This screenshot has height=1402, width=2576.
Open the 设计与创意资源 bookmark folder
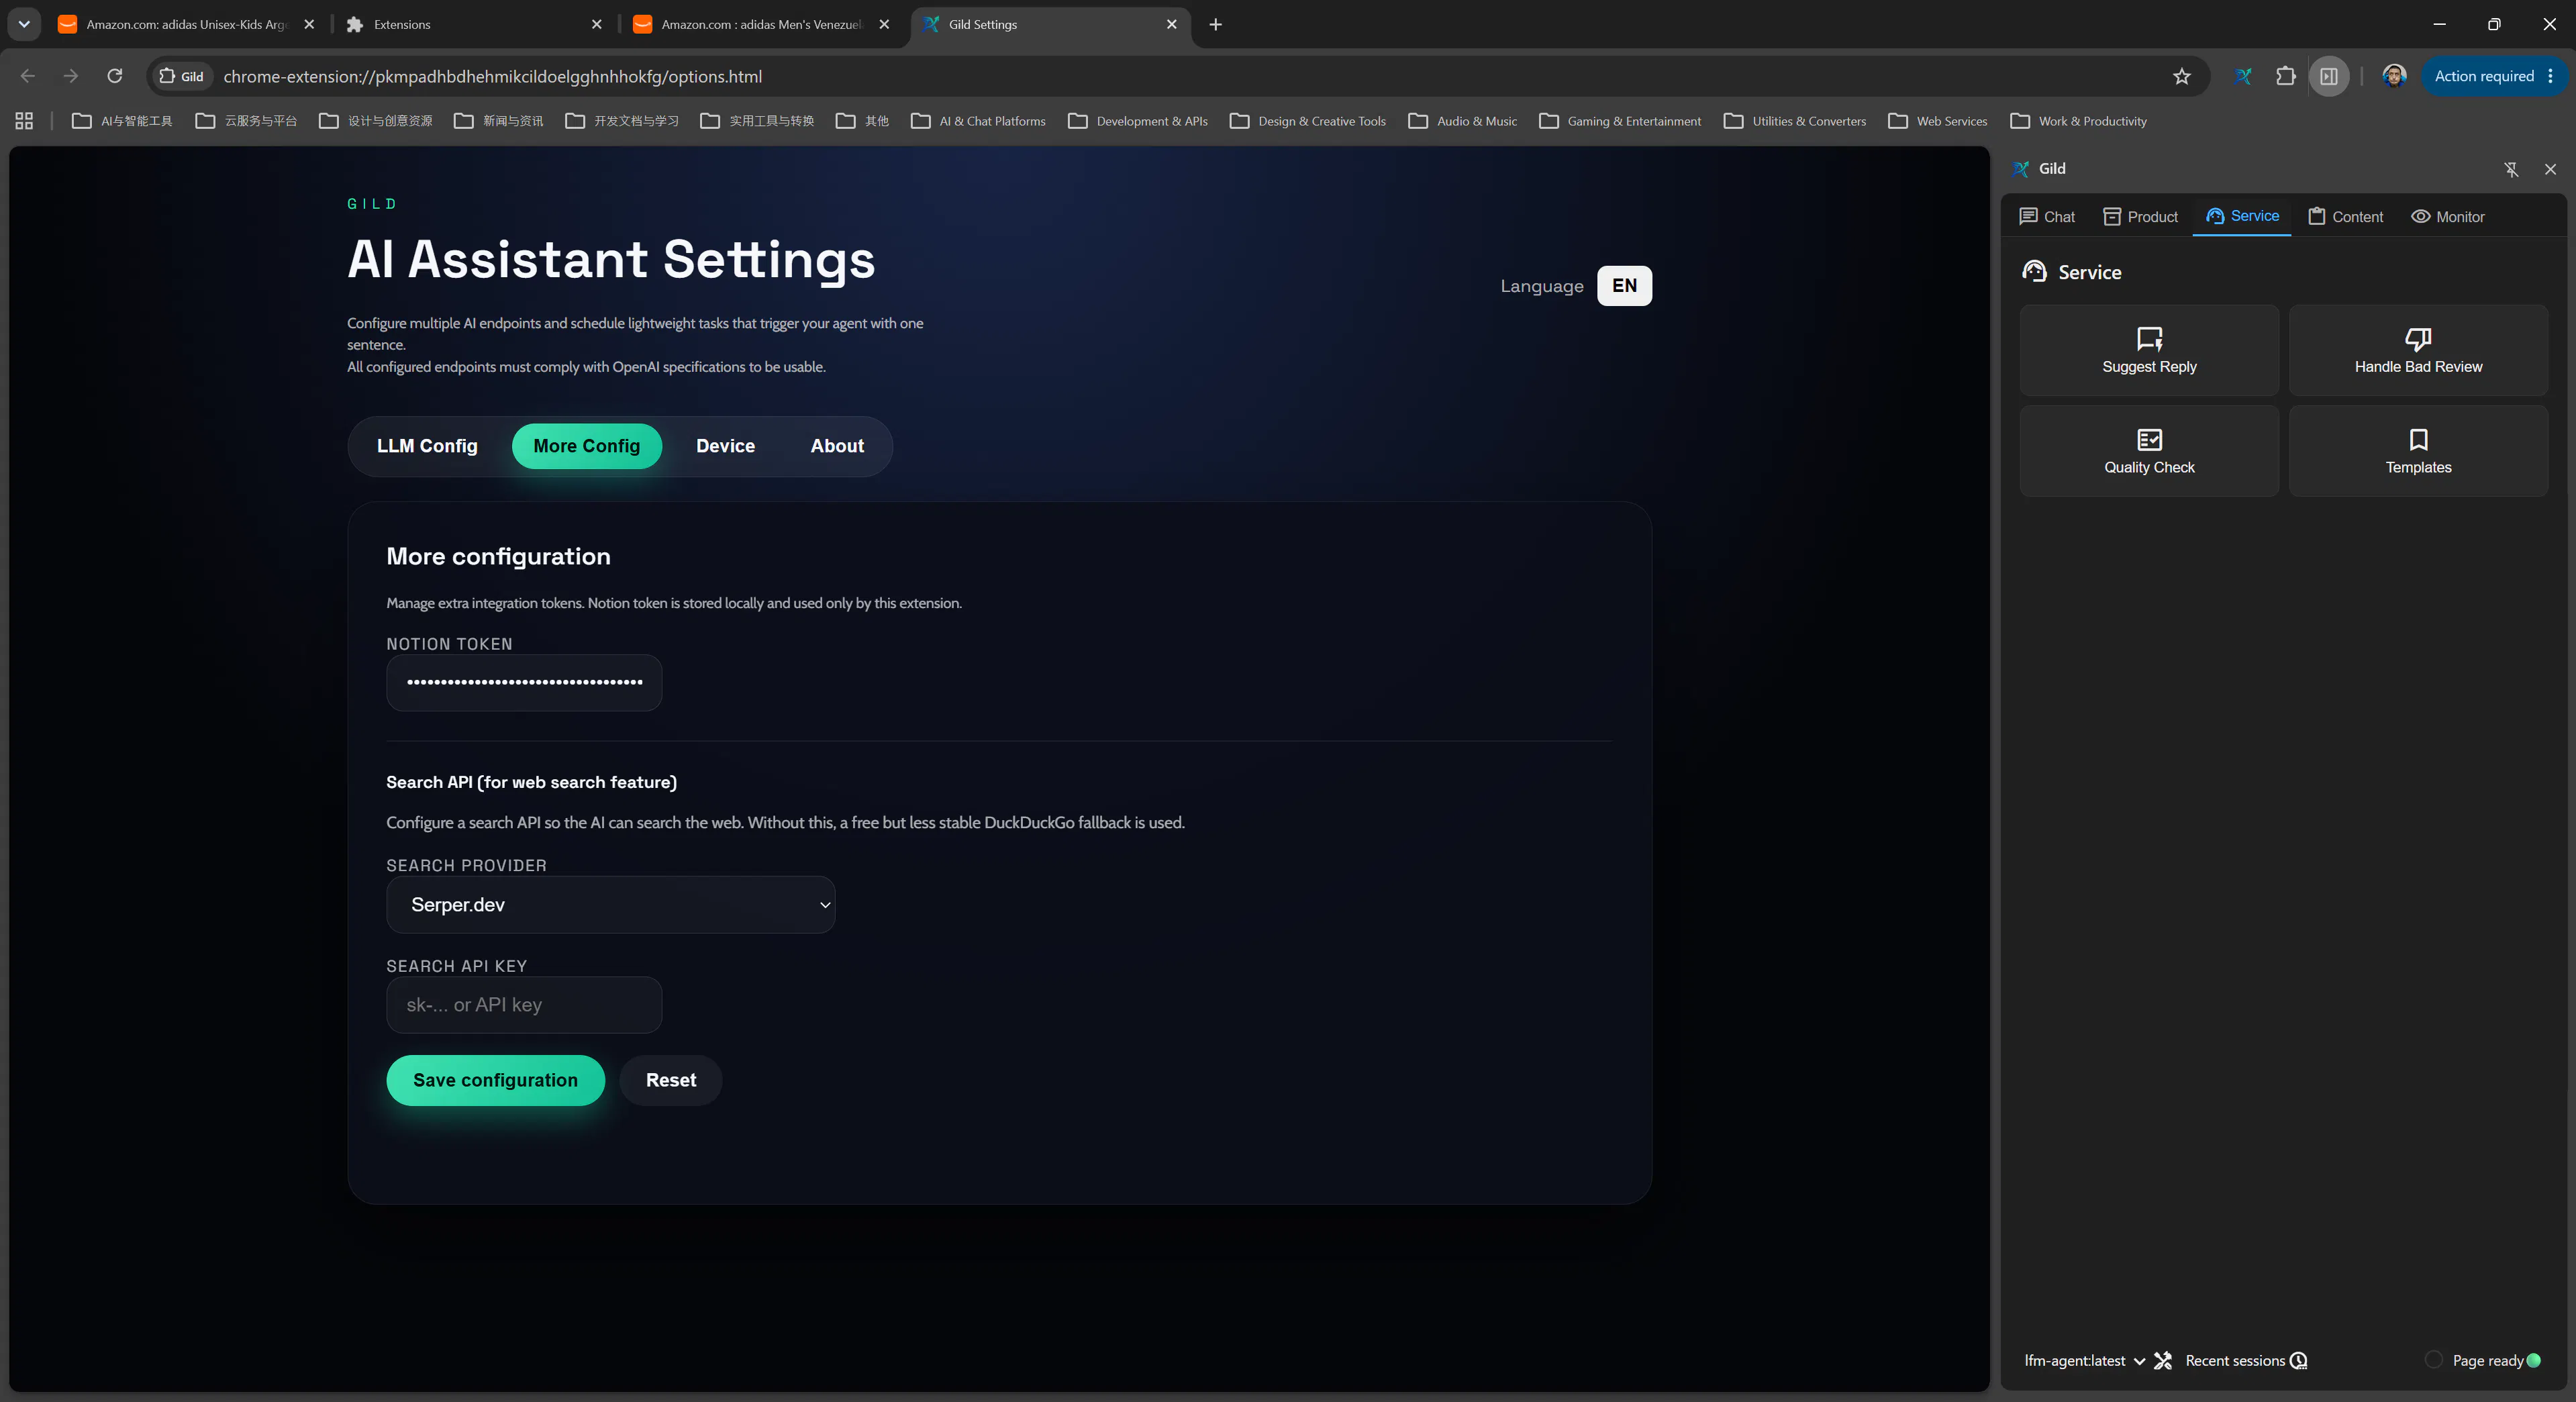click(375, 121)
